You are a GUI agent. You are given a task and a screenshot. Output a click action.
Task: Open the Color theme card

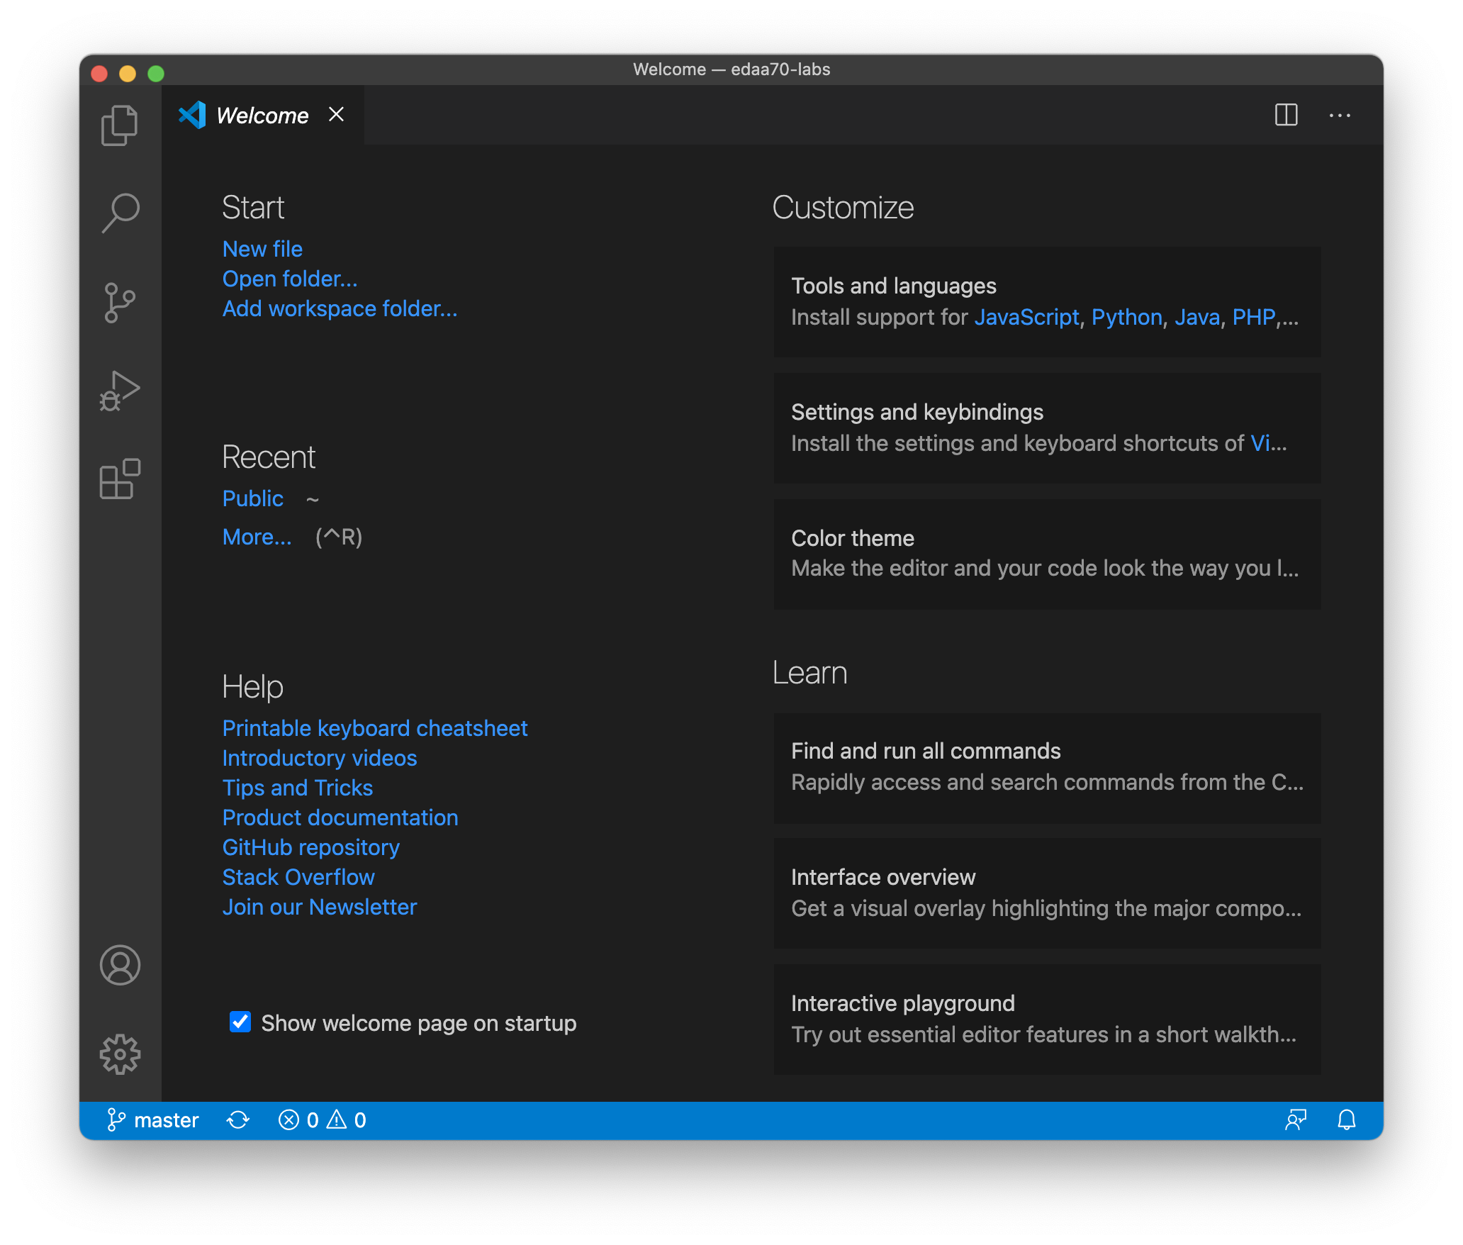(x=1047, y=554)
